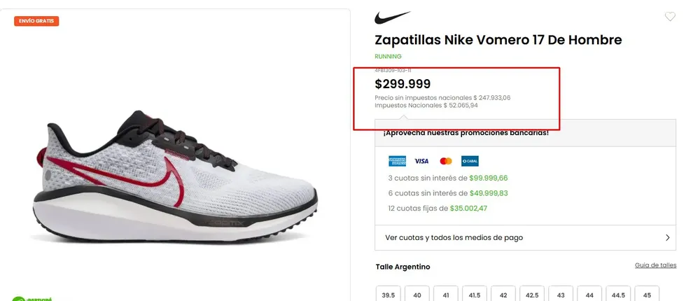Screen dimensions: 700x301
Task: Click the Mastercard icon
Action: (x=446, y=161)
